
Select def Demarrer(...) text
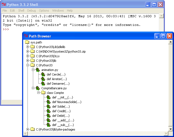click(58, 84)
